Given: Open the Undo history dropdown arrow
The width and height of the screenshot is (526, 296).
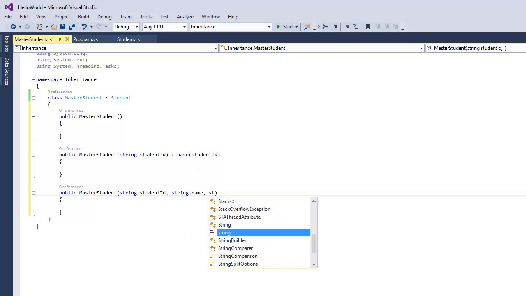Looking at the screenshot, I should click(x=91, y=27).
